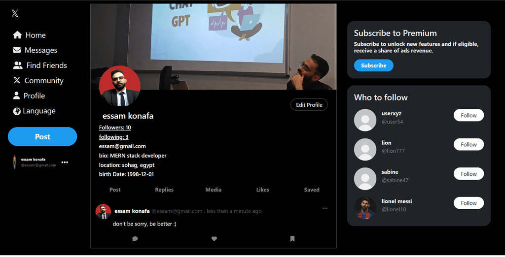Go to Find Friends
This screenshot has width=505, height=257.
tap(40, 65)
